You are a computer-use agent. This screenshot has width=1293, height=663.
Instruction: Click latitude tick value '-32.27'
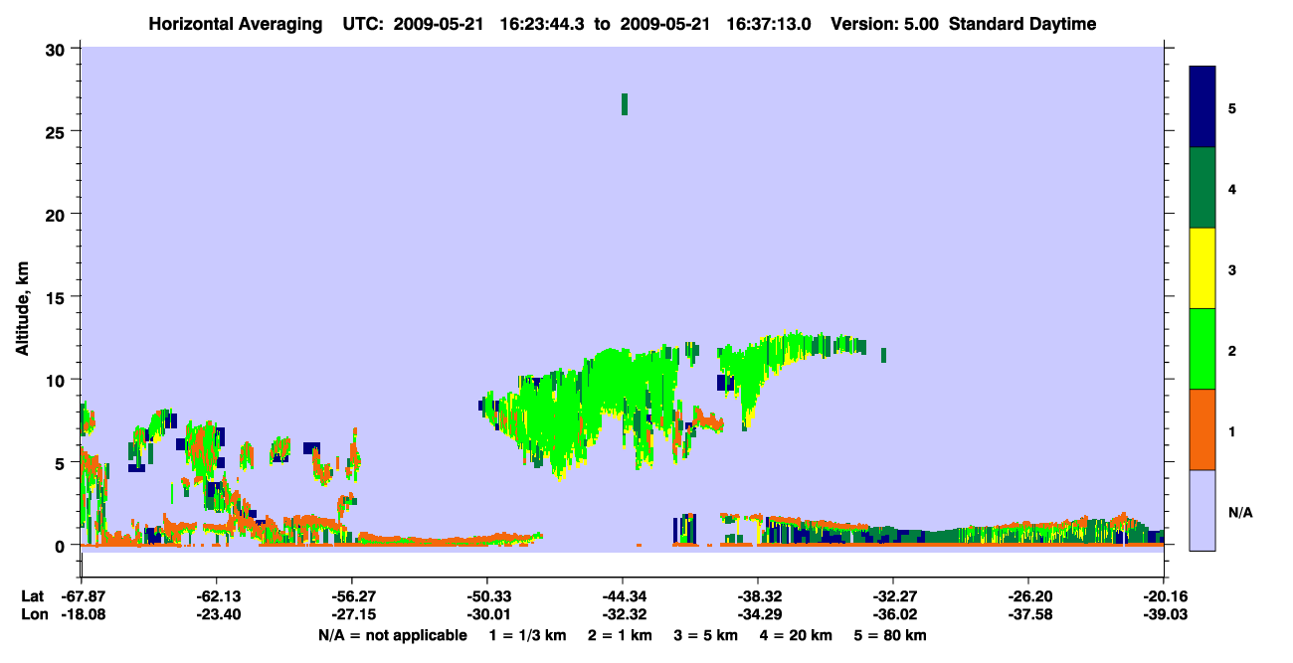[x=893, y=596]
